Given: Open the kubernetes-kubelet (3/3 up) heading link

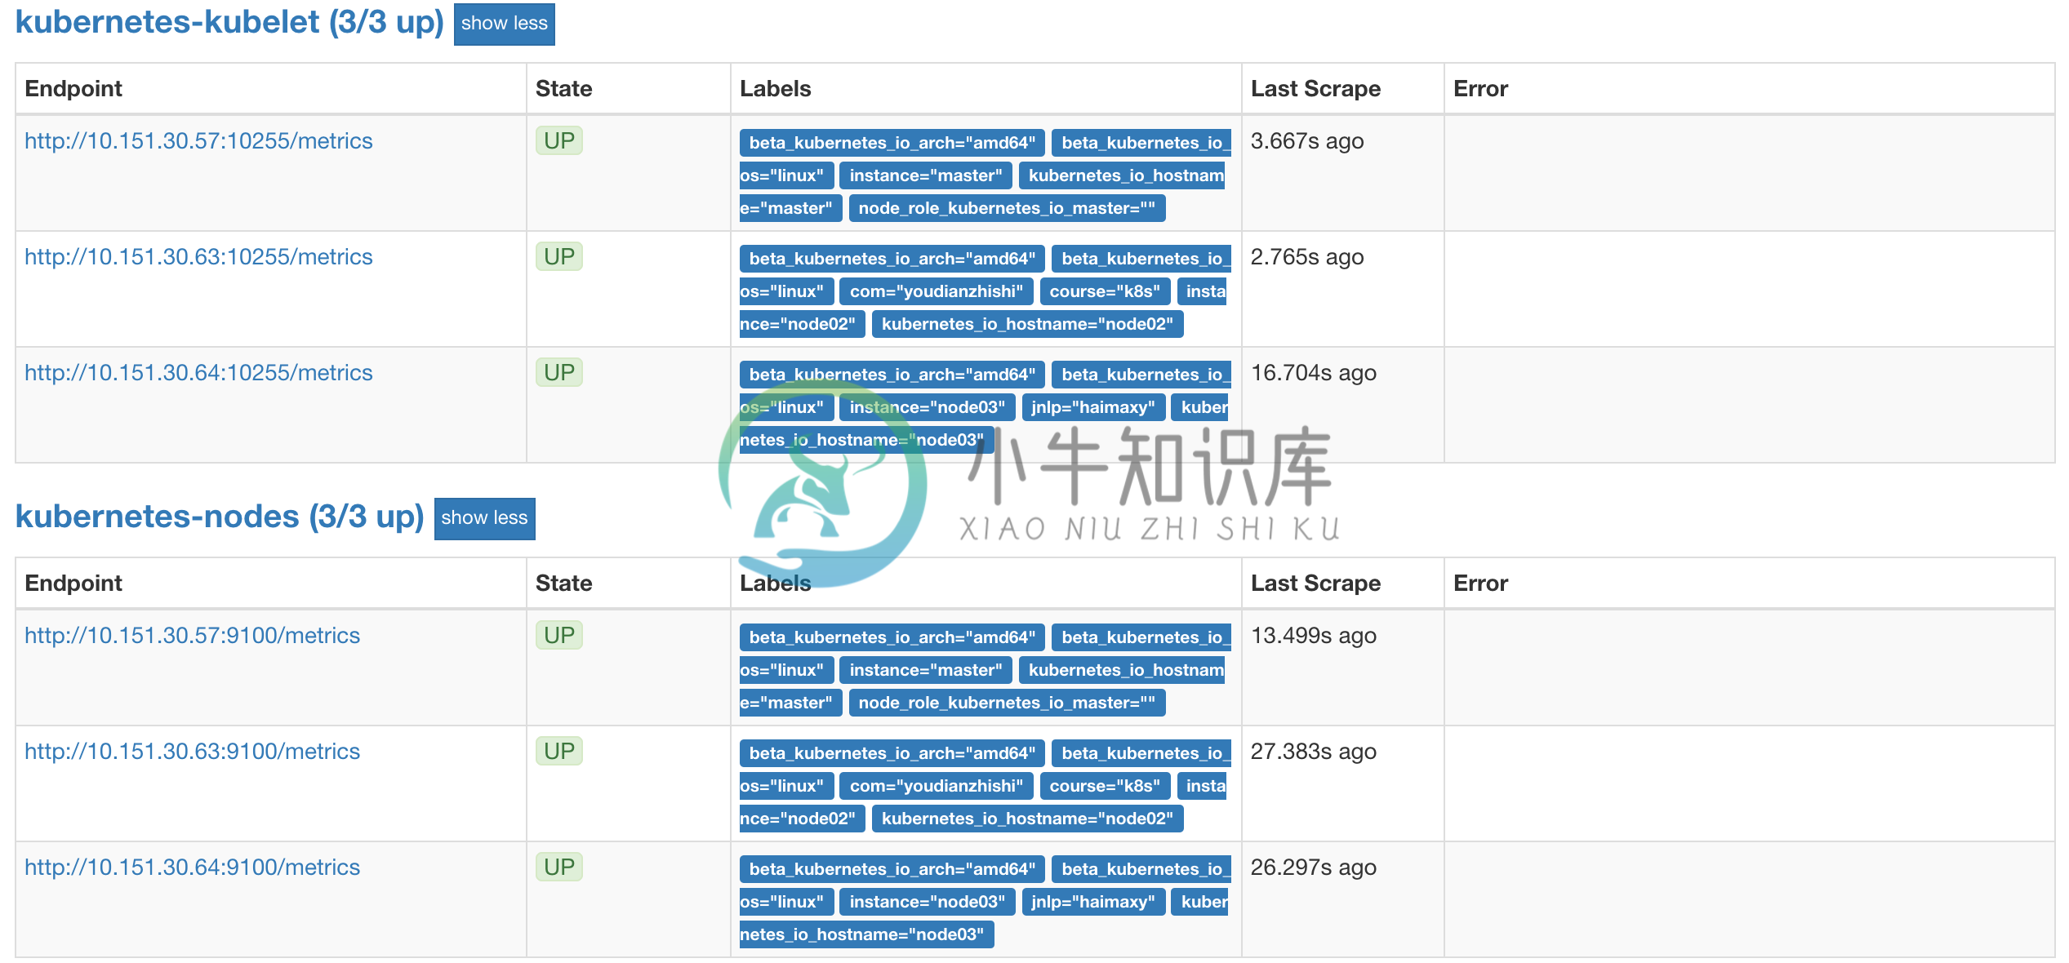Looking at the screenshot, I should (229, 22).
